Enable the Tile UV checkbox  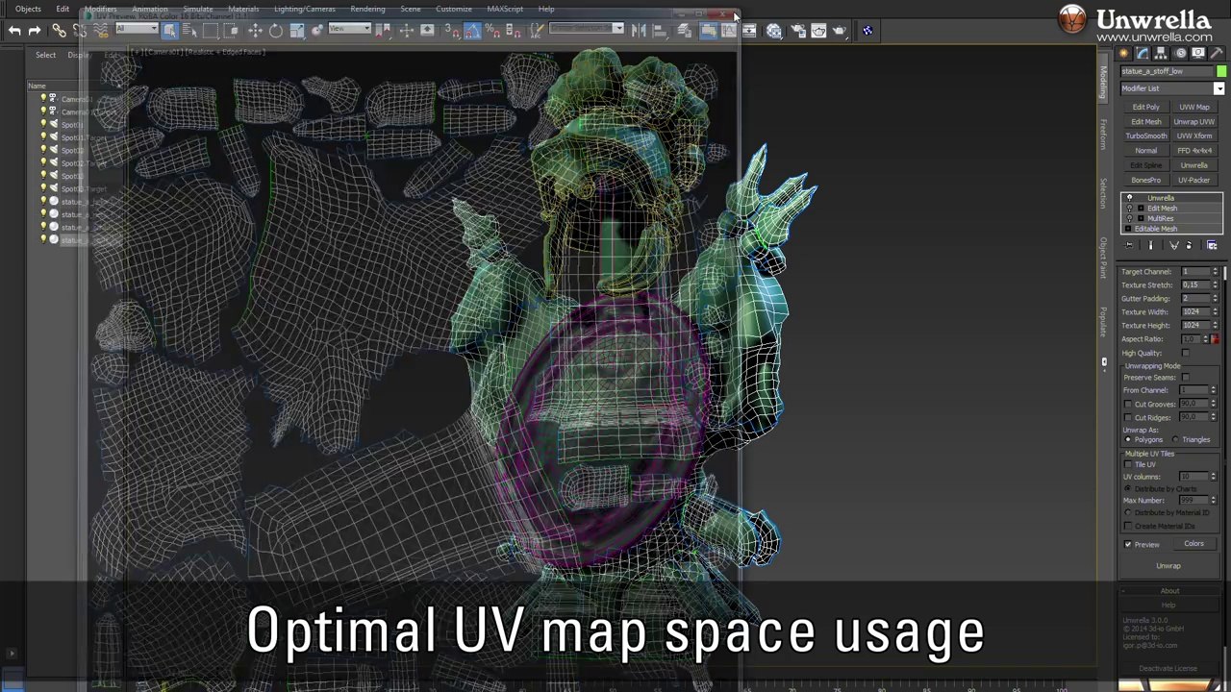pyautogui.click(x=1128, y=464)
